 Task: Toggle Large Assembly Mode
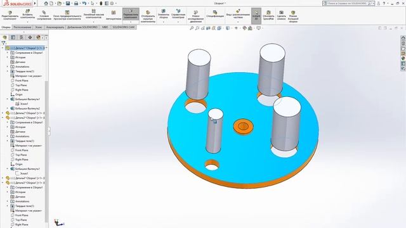(x=293, y=17)
